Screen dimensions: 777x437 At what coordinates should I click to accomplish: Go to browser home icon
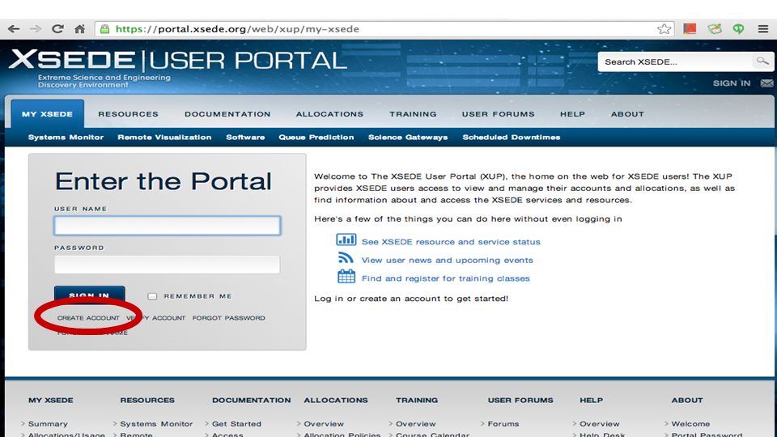pyautogui.click(x=80, y=29)
